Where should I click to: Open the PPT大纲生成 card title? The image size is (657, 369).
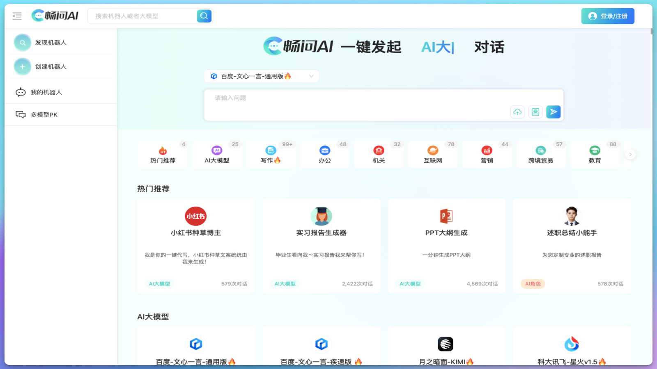tap(446, 233)
